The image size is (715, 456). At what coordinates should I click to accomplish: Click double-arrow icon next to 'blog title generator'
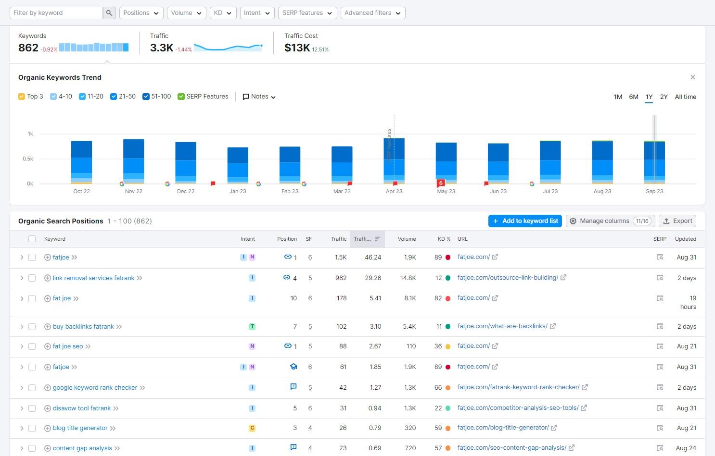113,428
